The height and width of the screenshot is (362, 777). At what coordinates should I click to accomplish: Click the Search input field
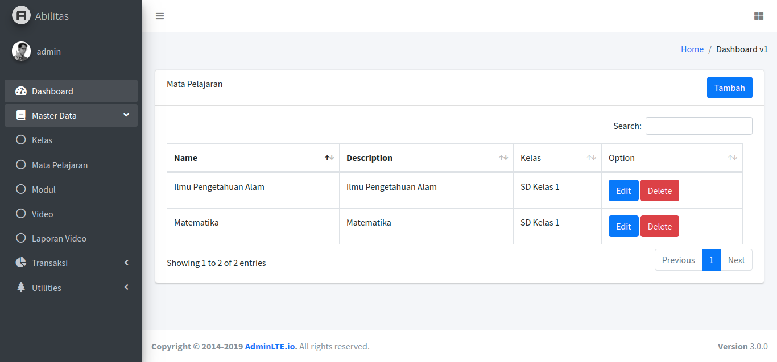[699, 126]
